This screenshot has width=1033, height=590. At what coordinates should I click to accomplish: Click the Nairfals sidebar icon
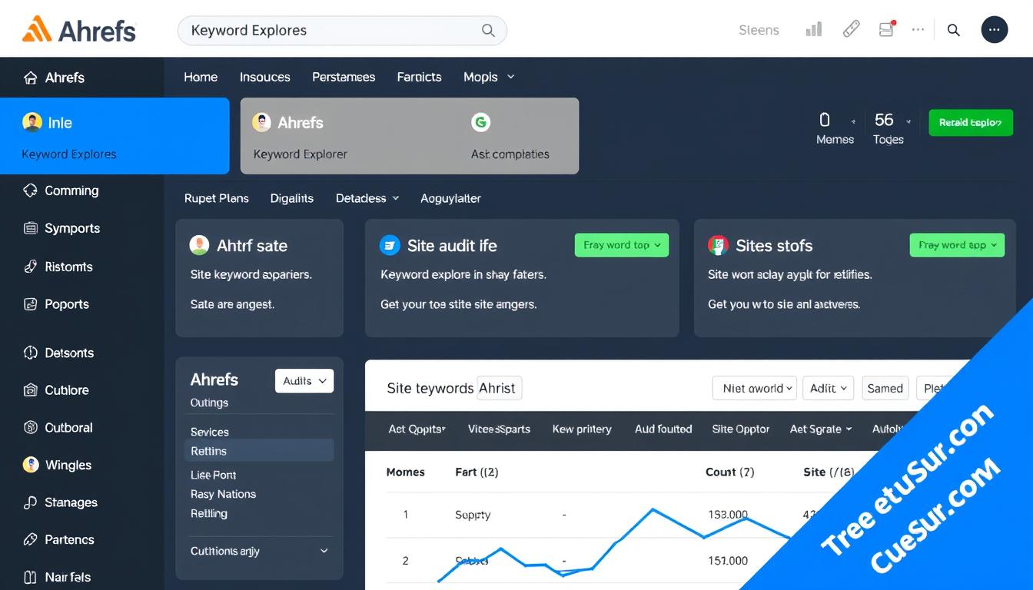tap(31, 577)
